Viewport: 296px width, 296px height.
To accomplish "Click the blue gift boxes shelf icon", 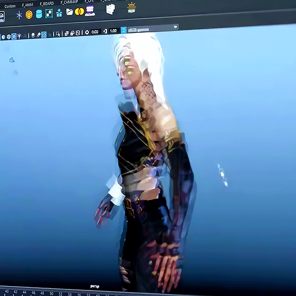I will pyautogui.click(x=59, y=13).
